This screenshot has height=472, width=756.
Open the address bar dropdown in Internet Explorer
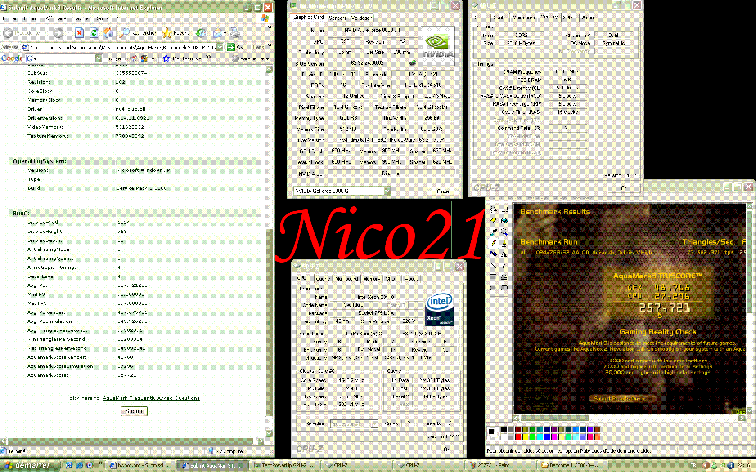point(220,47)
